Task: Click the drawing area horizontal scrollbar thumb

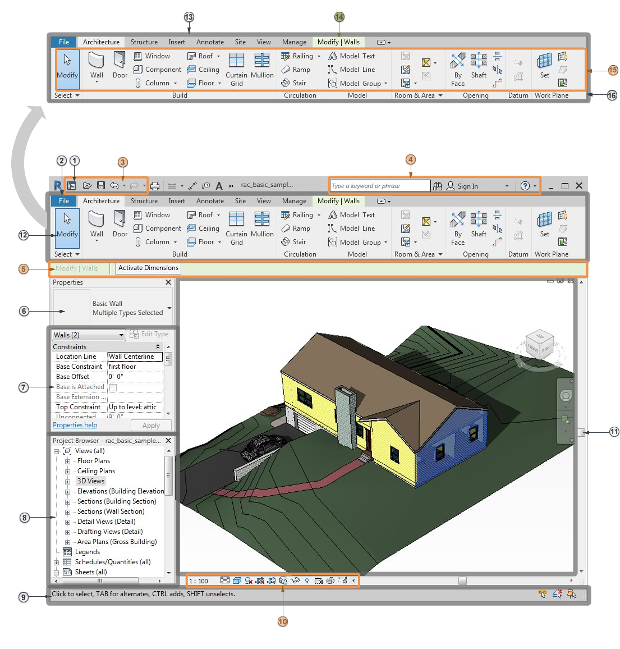Action: tap(462, 581)
